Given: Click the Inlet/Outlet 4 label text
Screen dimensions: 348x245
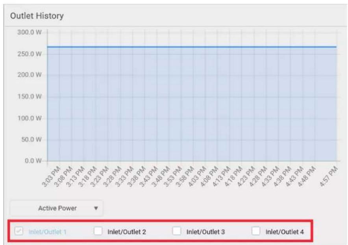Looking at the screenshot, I should coord(285,232).
